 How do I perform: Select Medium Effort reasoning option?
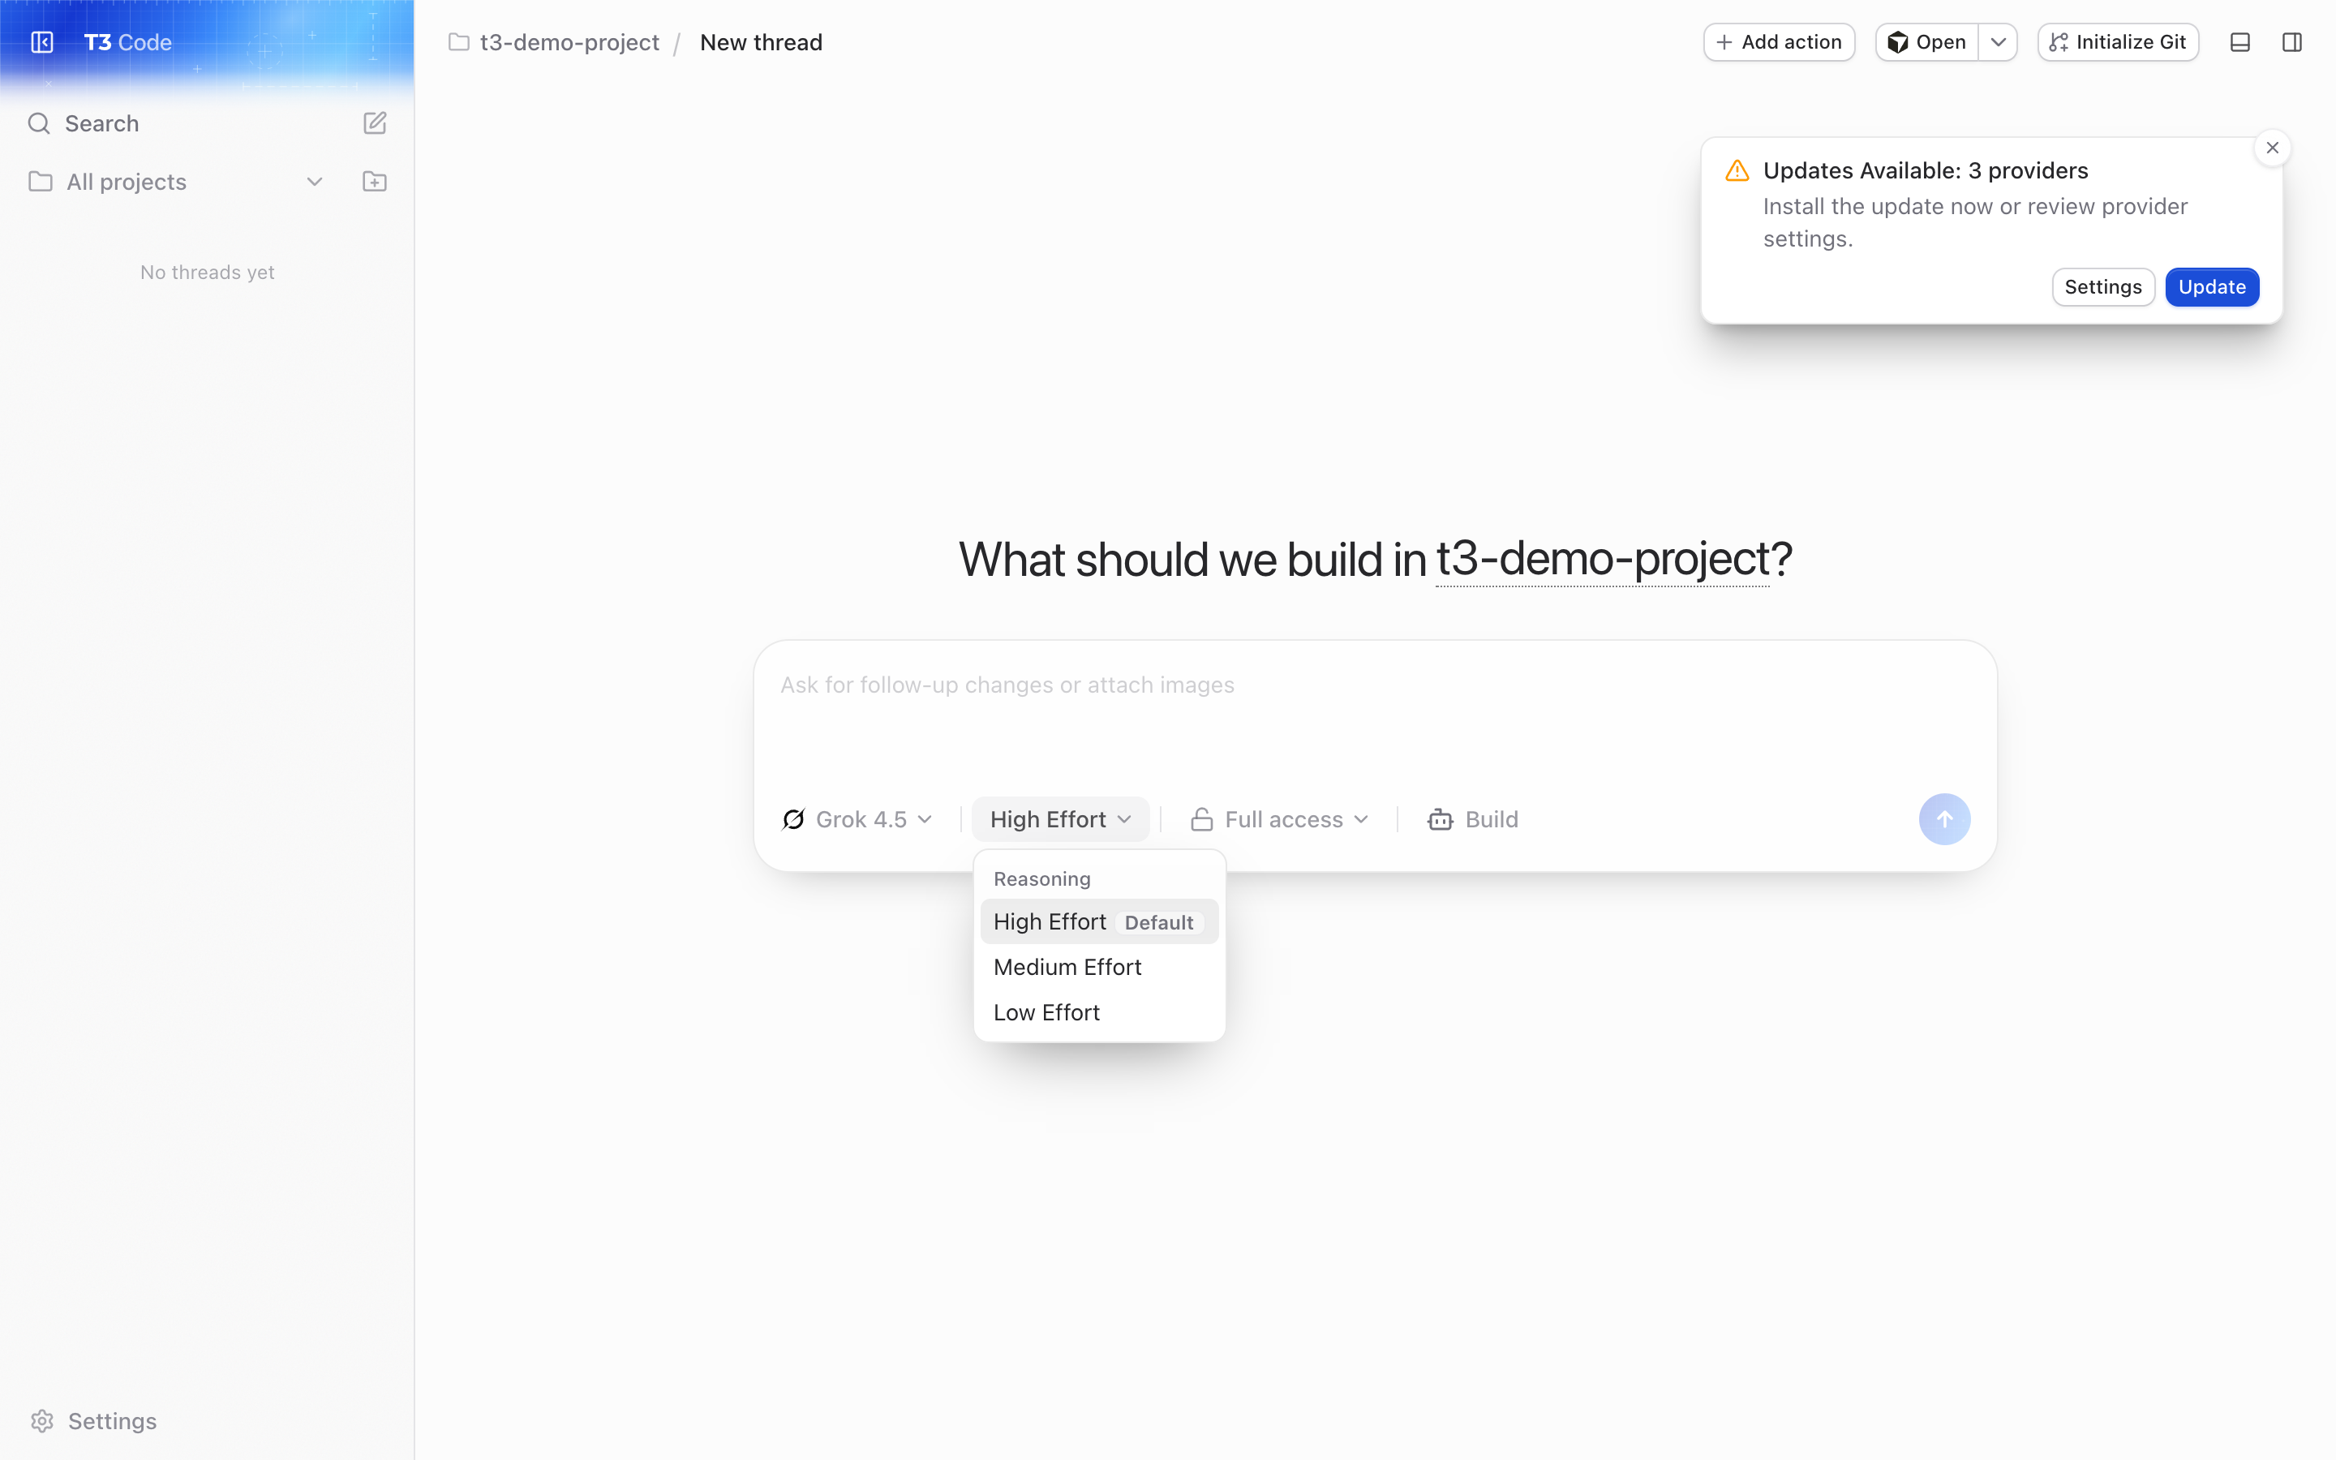tap(1100, 968)
